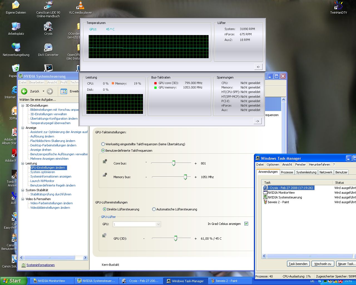Click the Core bus chip icon
Viewport: 356px width, 285px height.
pyautogui.click(x=105, y=161)
